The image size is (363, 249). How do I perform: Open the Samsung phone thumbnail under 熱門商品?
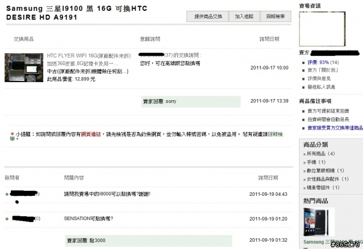click(319, 222)
